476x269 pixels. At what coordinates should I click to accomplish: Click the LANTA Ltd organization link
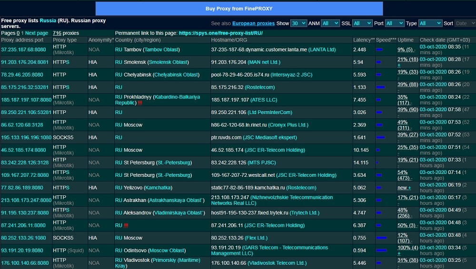click(x=322, y=49)
